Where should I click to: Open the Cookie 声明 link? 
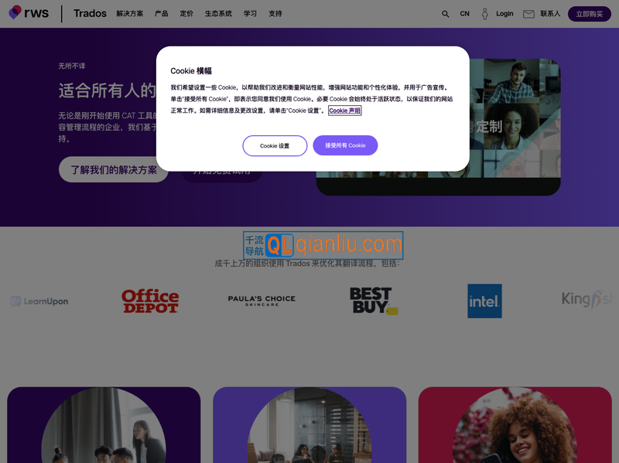345,111
